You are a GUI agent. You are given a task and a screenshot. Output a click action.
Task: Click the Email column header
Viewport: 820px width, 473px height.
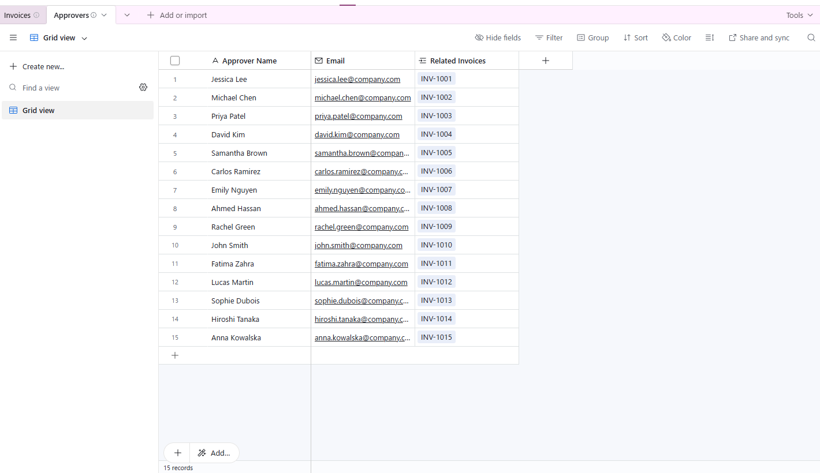363,61
